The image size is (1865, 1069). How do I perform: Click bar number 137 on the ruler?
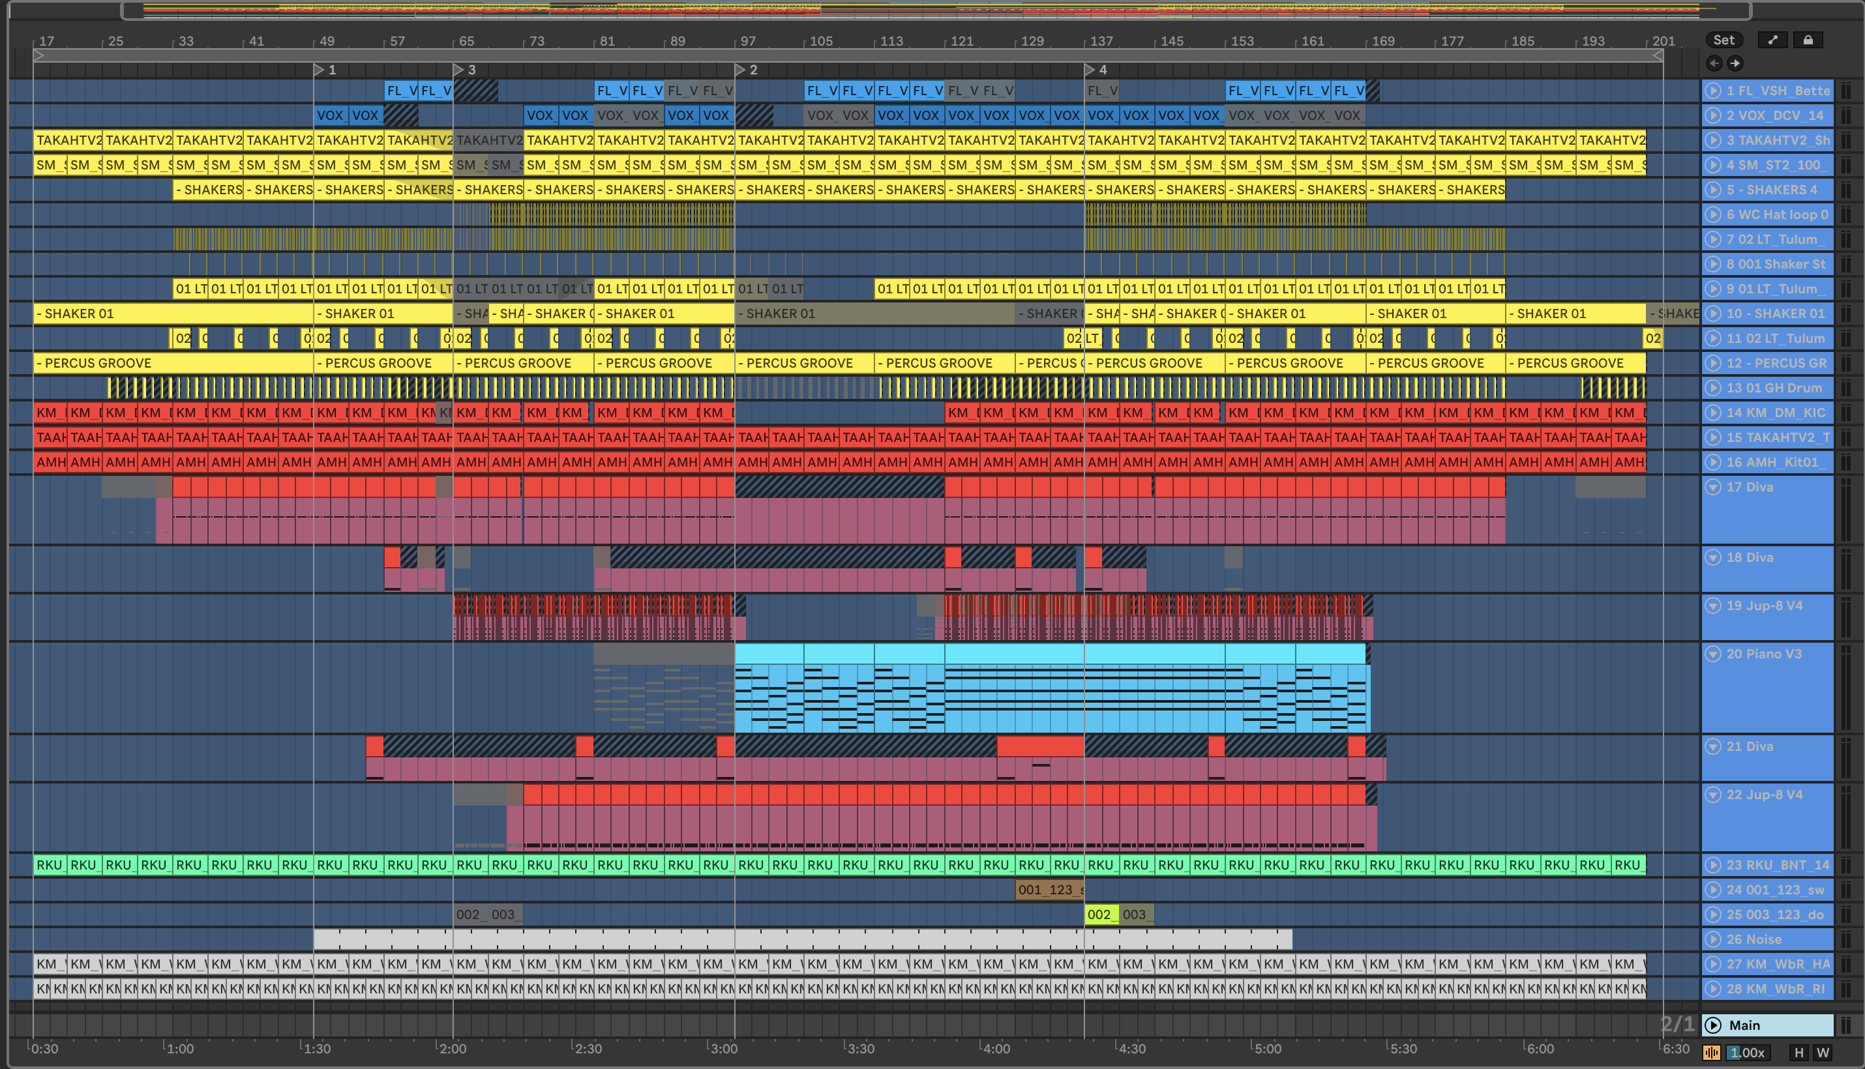(1101, 41)
